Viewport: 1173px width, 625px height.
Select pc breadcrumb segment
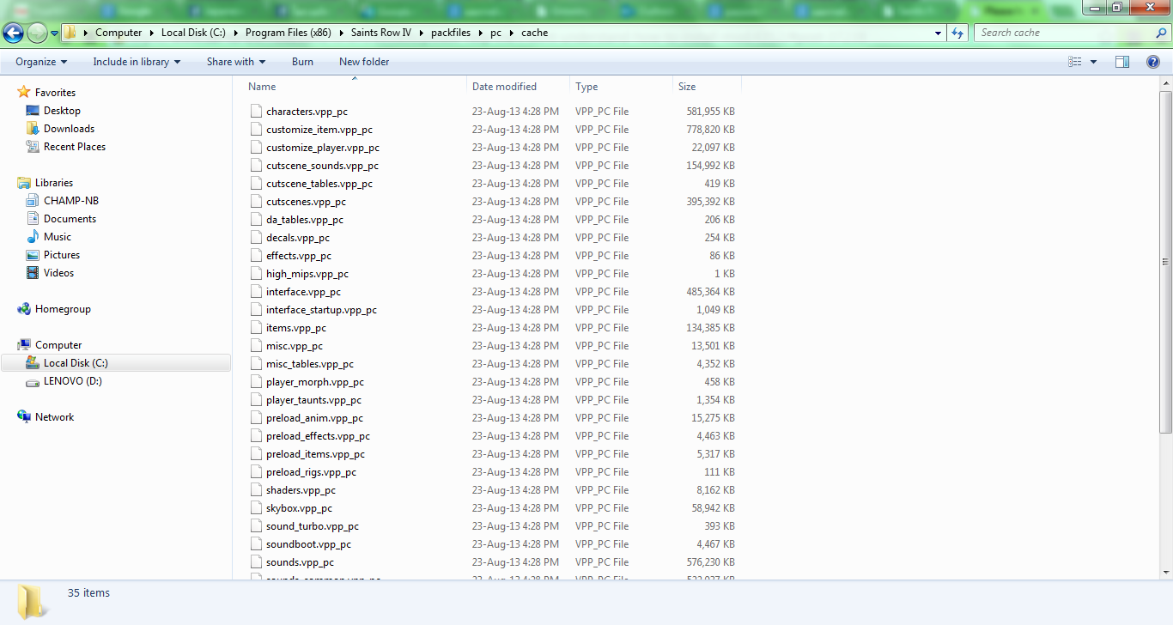tap(495, 33)
